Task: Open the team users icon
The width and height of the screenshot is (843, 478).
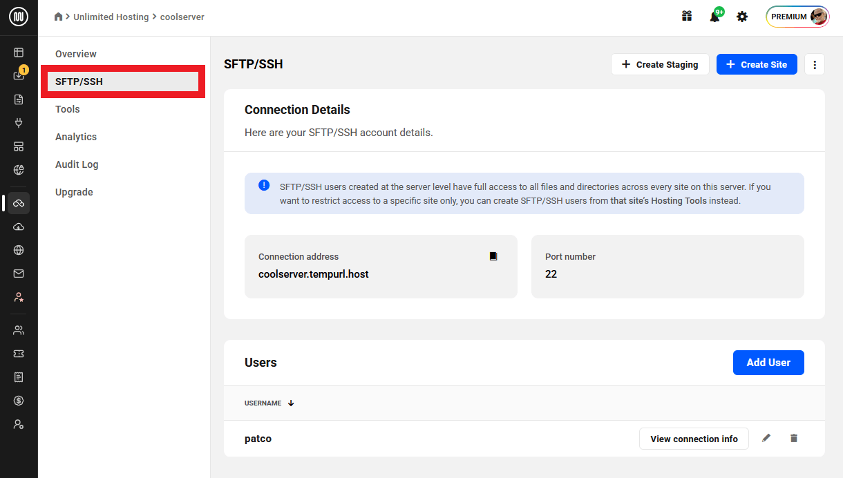Action: (19, 330)
